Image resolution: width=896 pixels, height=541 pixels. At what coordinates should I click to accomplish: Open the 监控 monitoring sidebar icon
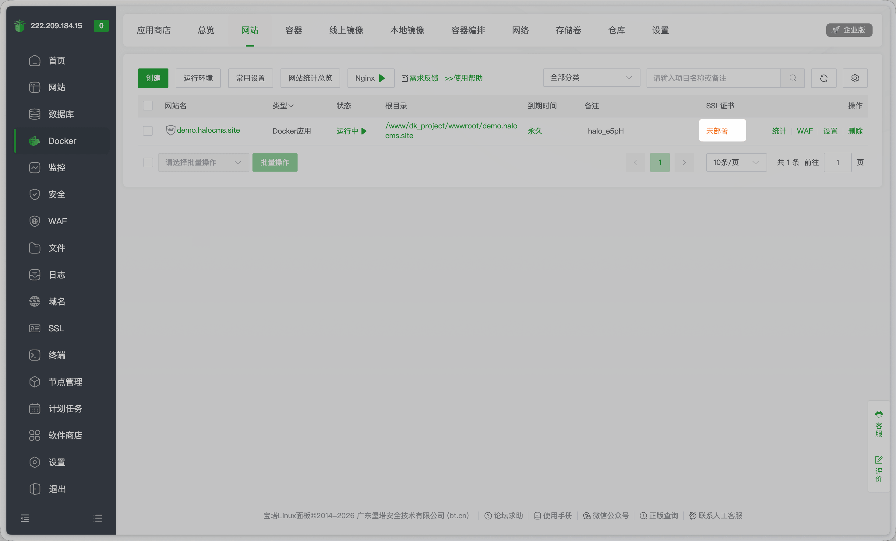[x=34, y=167]
